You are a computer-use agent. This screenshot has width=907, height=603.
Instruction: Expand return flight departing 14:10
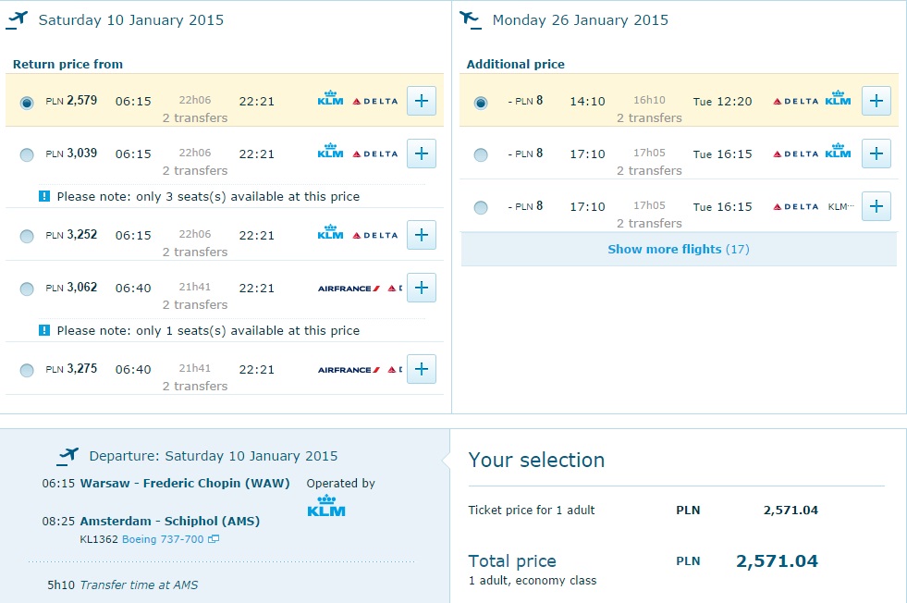coord(876,101)
